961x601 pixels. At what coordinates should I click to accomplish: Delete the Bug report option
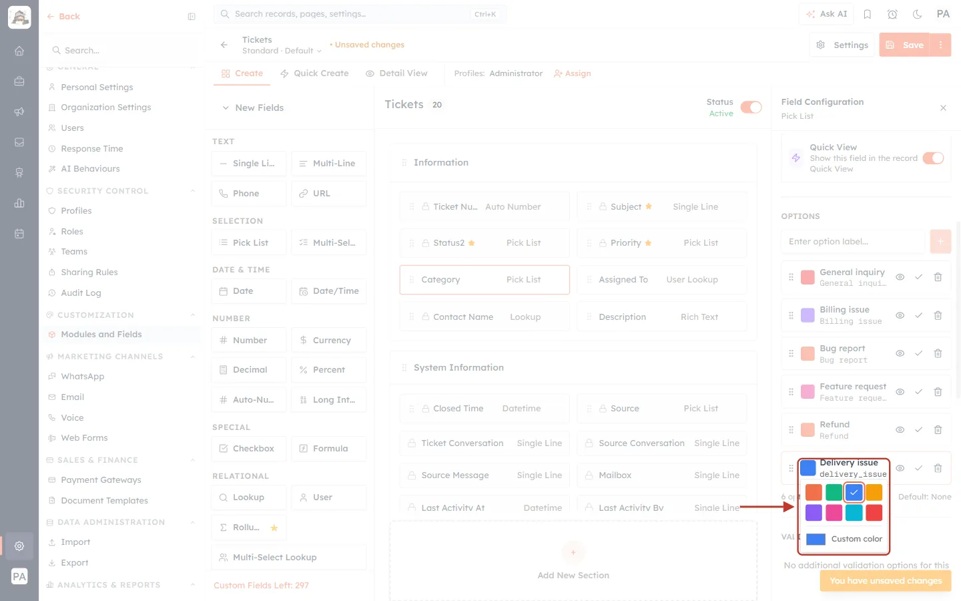point(938,353)
